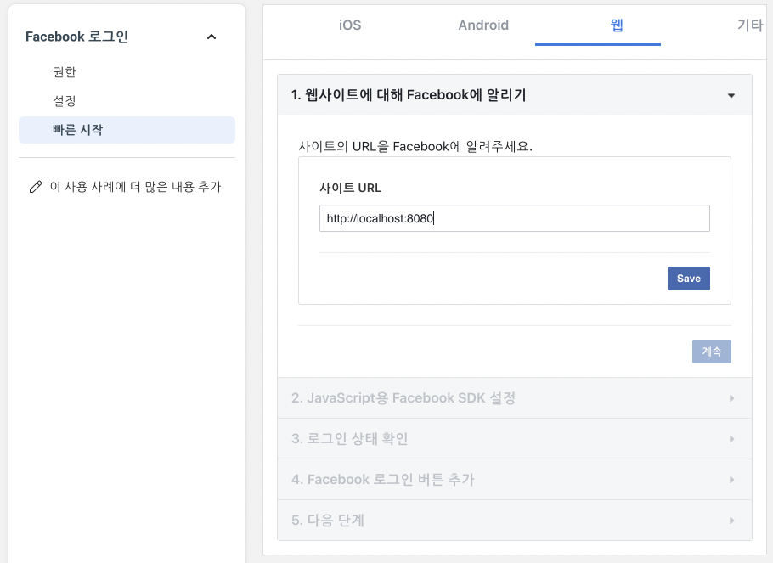Collapse step 1 using its dropdown arrow
773x563 pixels.
point(731,96)
